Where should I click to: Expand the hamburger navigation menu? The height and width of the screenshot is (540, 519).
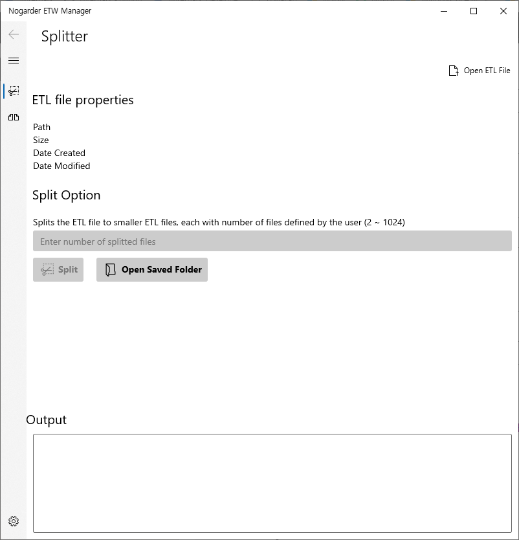pyautogui.click(x=14, y=61)
